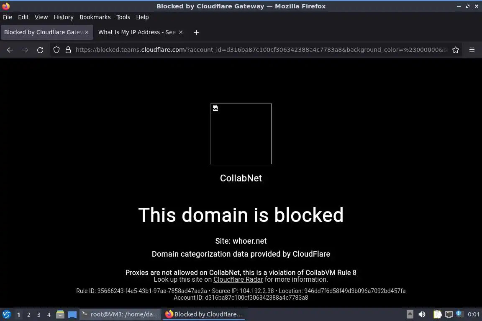The image size is (482, 321).
Task: Bookmark this page with the star icon
Action: coord(456,50)
